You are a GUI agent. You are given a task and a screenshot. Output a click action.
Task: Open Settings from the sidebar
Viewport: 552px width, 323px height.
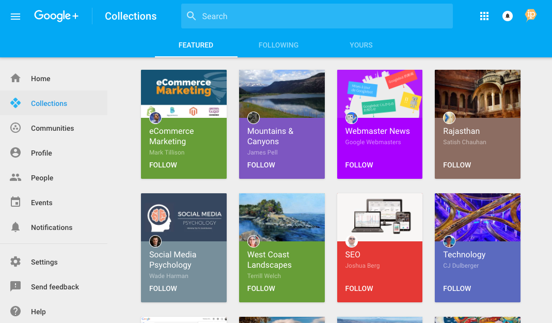(x=54, y=262)
